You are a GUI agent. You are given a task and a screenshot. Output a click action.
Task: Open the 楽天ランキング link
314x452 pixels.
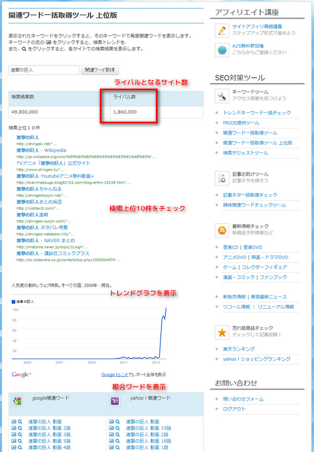[x=239, y=349]
